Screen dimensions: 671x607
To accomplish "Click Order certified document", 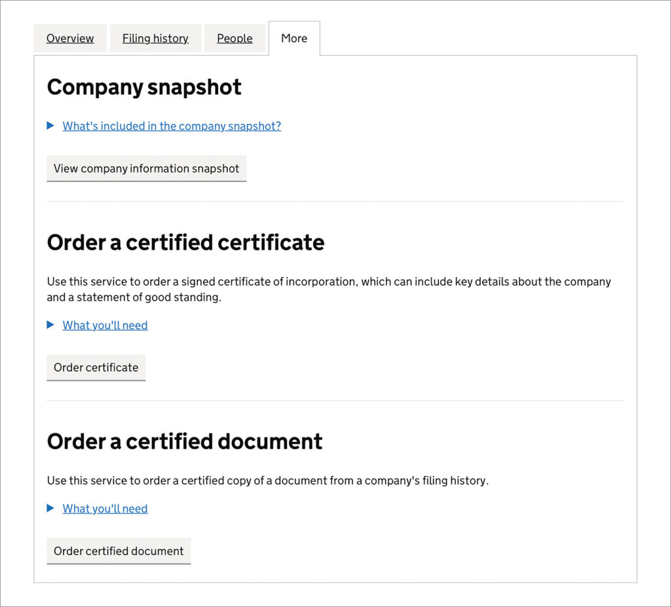I will point(118,551).
